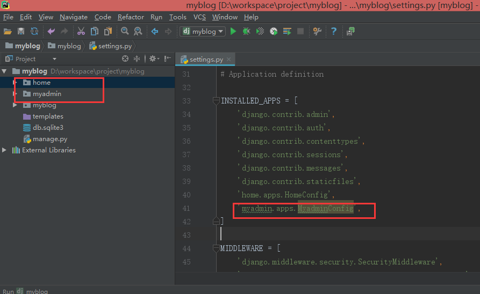Save all files with floppy disk icon

click(21, 31)
